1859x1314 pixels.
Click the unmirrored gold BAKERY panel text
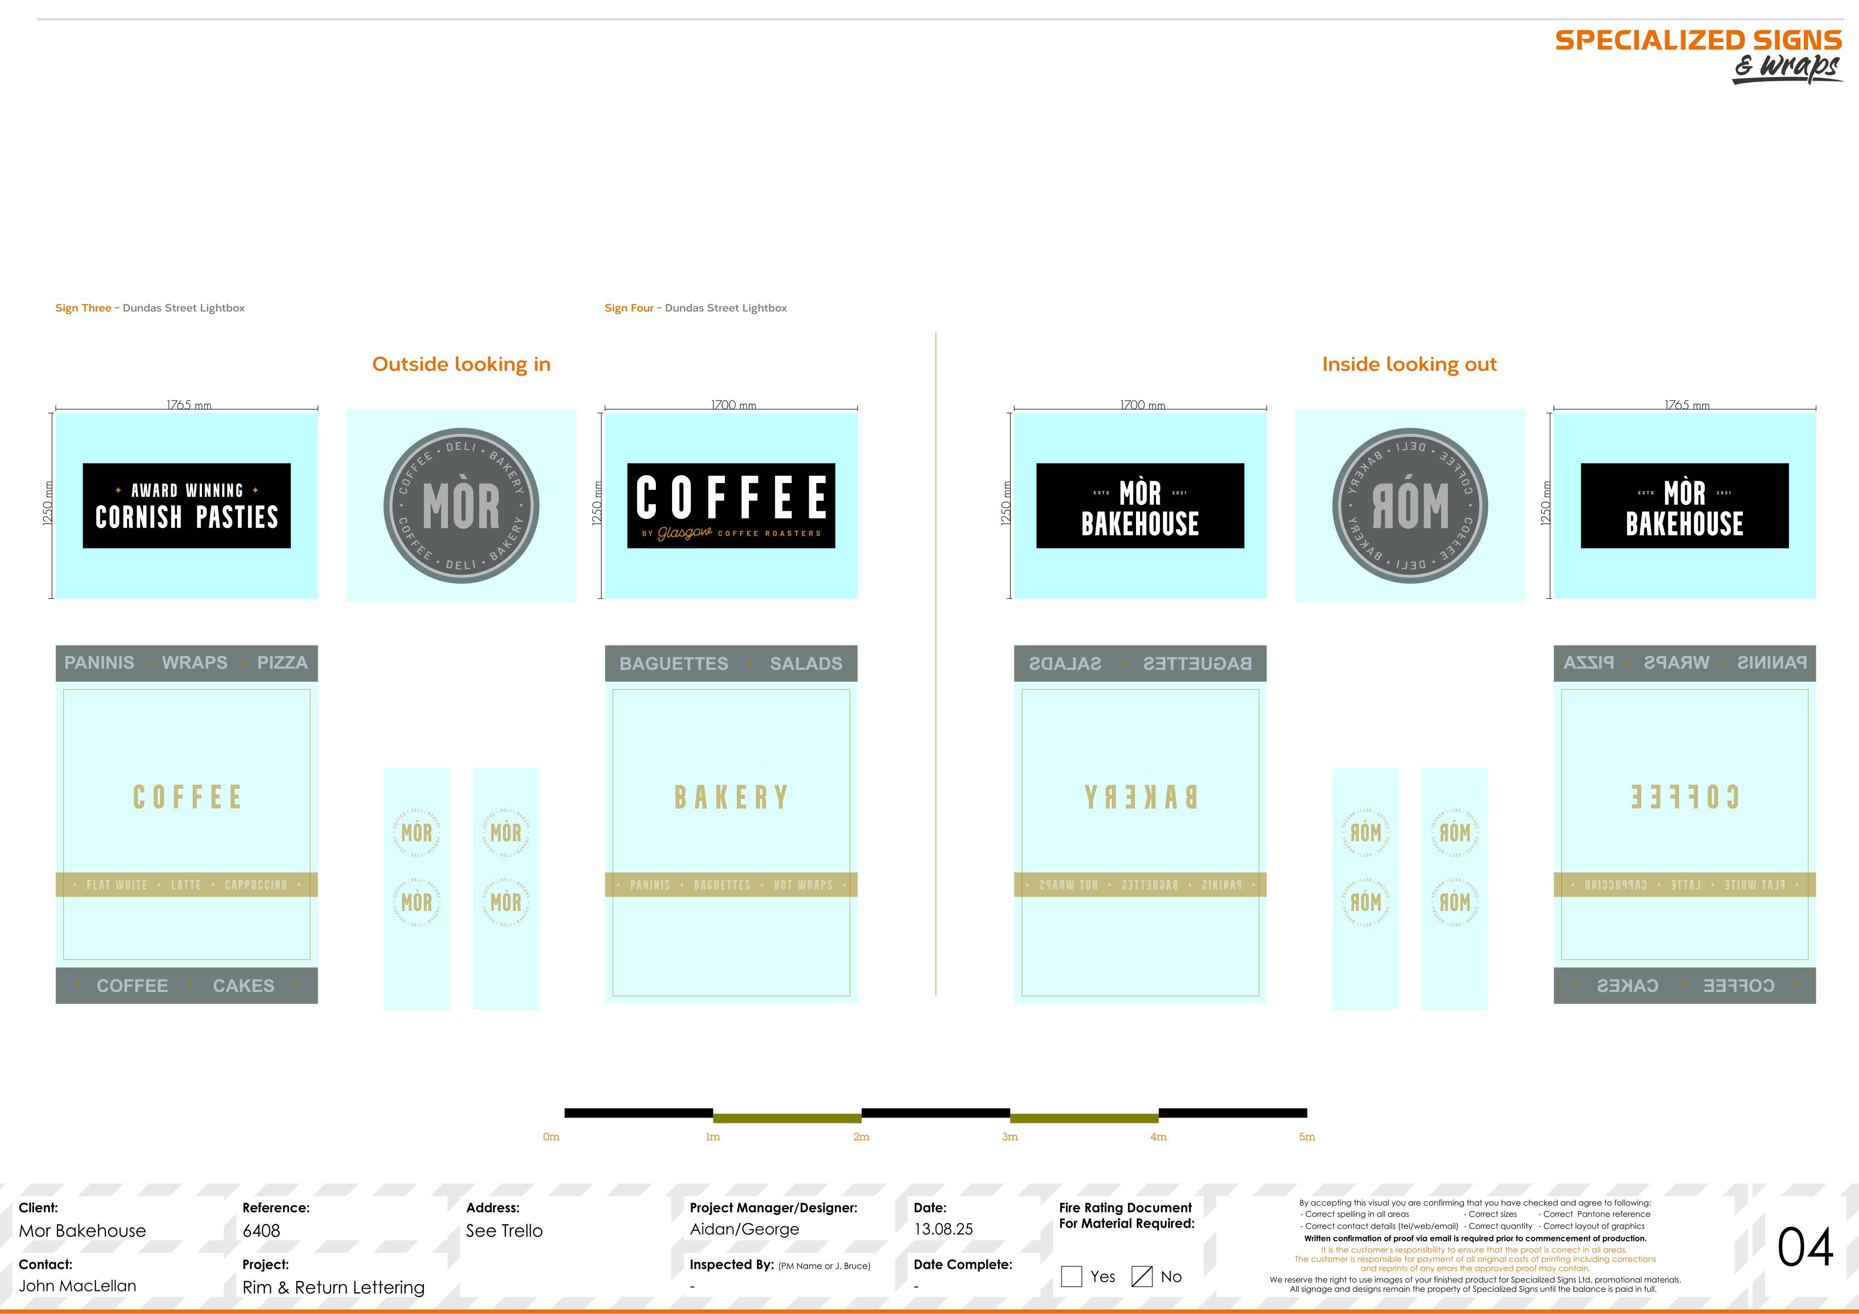click(x=731, y=797)
